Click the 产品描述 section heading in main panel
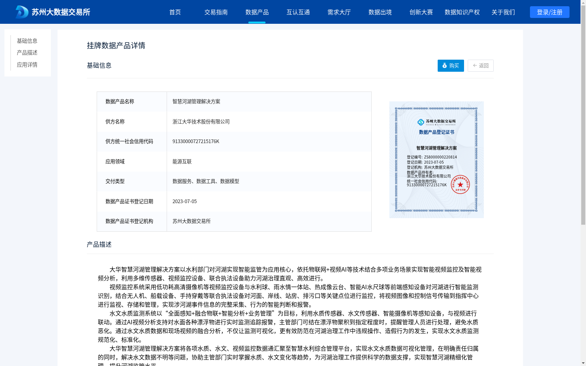Screen dimensions: 586x366 (99, 244)
